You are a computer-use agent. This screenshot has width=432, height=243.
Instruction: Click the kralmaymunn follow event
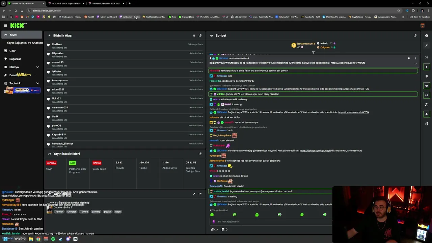tap(125, 82)
